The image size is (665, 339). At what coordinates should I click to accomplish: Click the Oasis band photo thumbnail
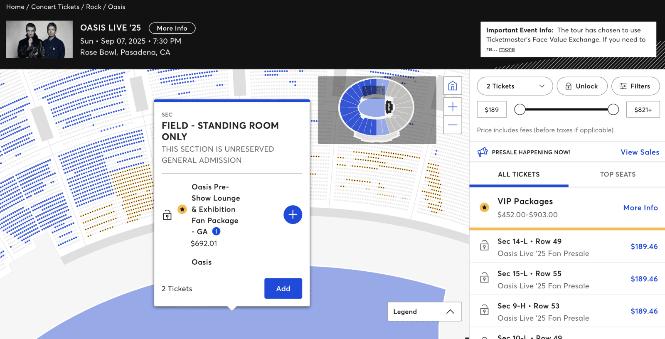[x=39, y=39]
